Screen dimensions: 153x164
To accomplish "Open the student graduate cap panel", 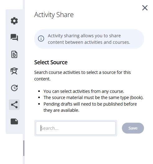I will tap(14, 71).
